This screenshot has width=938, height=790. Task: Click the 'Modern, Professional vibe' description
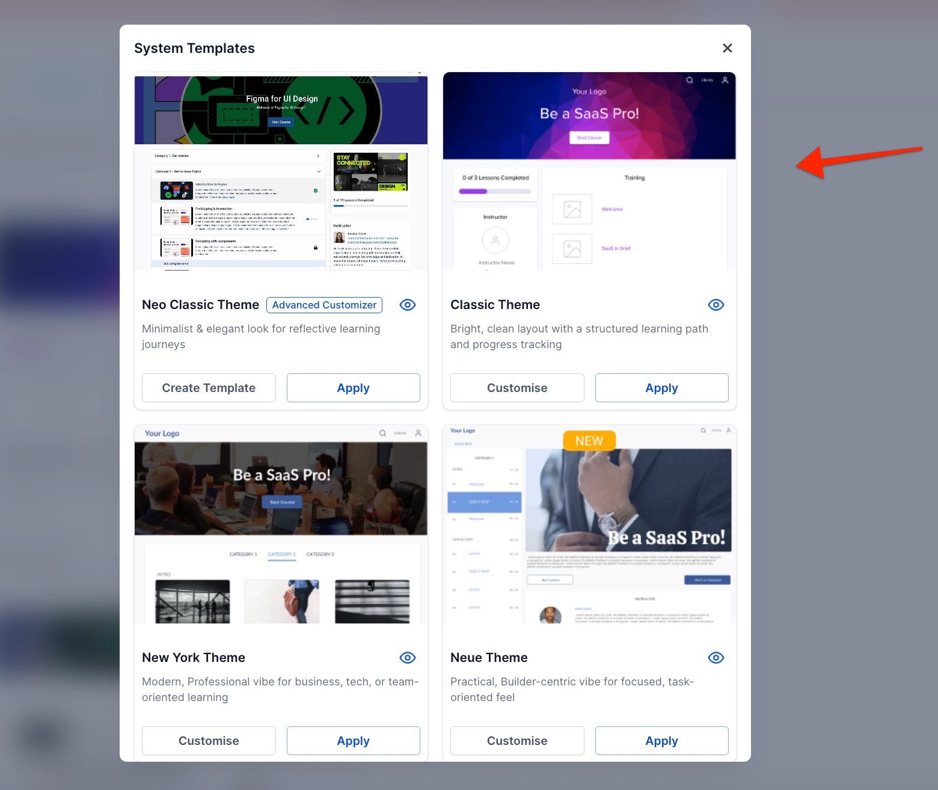pos(280,690)
